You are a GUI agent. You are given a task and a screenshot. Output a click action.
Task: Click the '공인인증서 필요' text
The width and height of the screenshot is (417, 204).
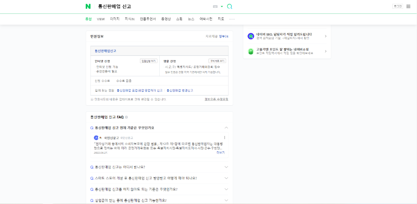point(107,71)
